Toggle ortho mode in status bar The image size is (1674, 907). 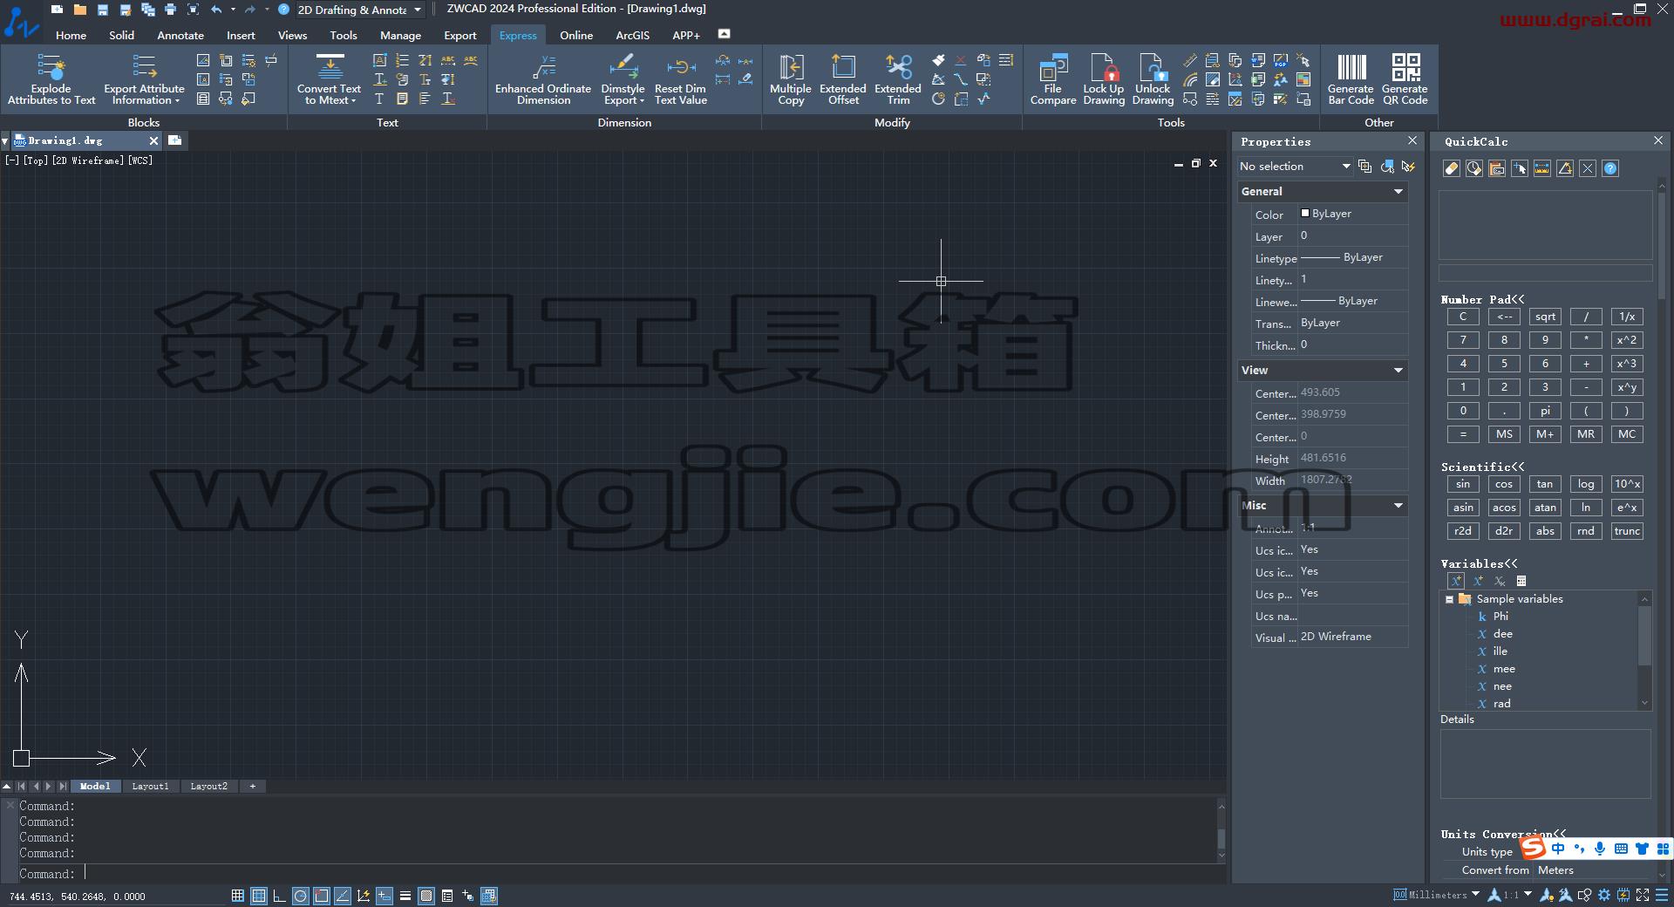click(279, 896)
